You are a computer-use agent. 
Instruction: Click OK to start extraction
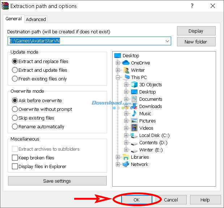tap(136, 200)
